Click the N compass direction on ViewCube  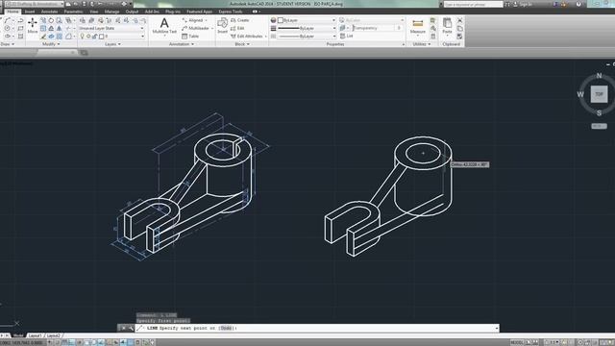pos(599,75)
